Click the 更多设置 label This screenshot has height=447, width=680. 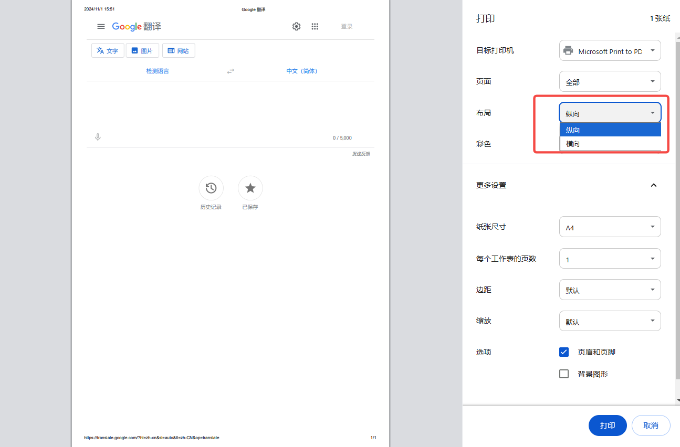tap(491, 185)
